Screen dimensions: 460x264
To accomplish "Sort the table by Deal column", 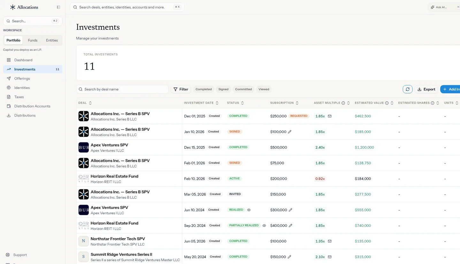I will pos(85,103).
